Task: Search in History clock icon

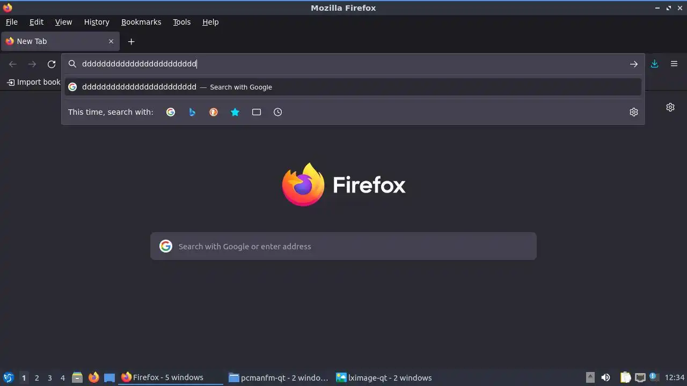Action: pyautogui.click(x=278, y=112)
